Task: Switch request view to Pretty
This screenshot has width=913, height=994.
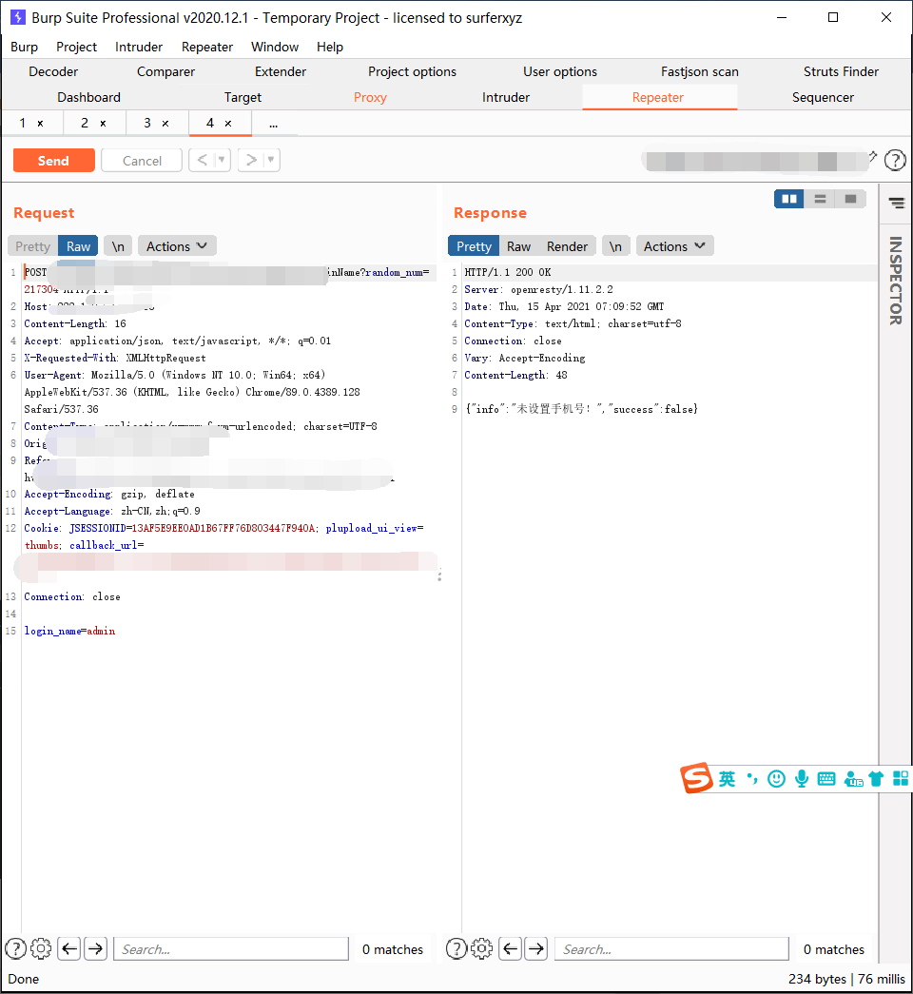Action: pos(33,246)
